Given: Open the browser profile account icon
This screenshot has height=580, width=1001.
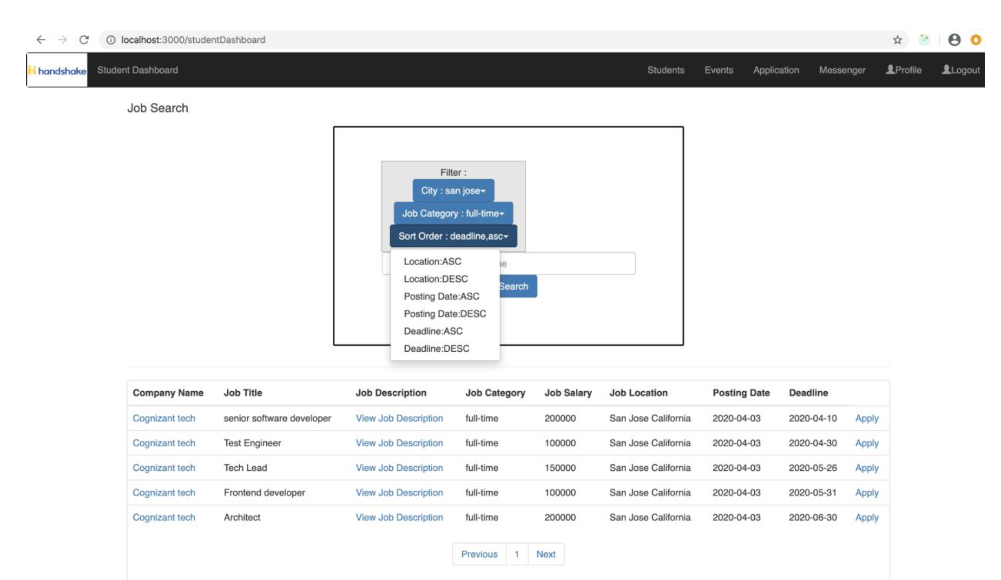Looking at the screenshot, I should 954,39.
